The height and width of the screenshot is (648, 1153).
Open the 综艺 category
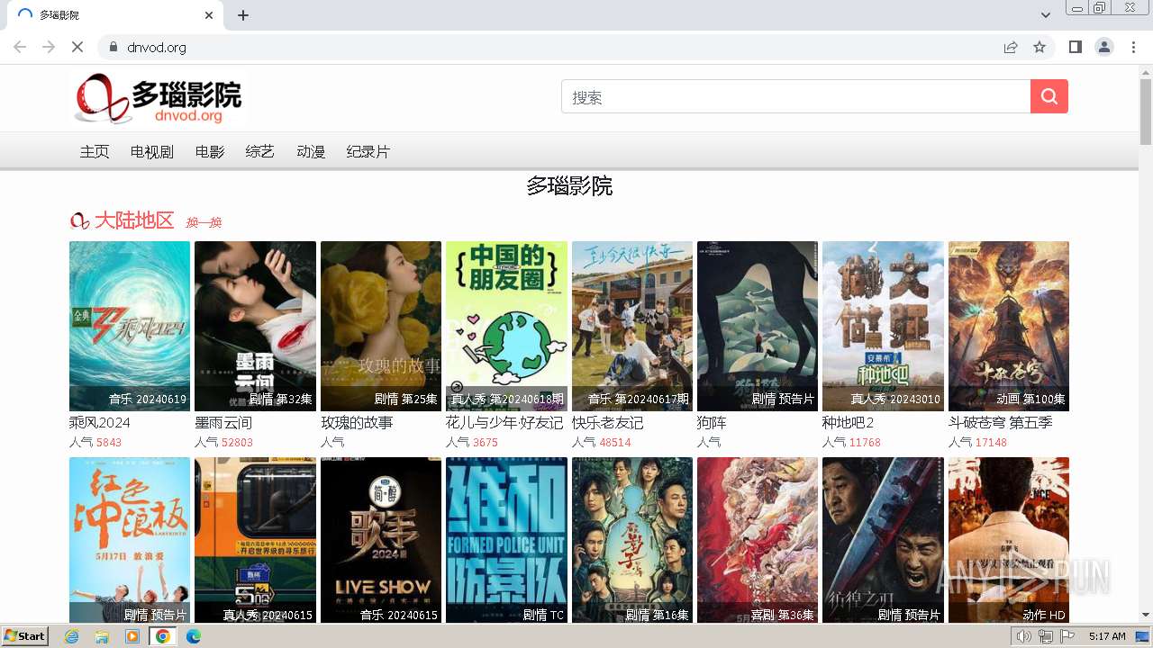pyautogui.click(x=260, y=151)
